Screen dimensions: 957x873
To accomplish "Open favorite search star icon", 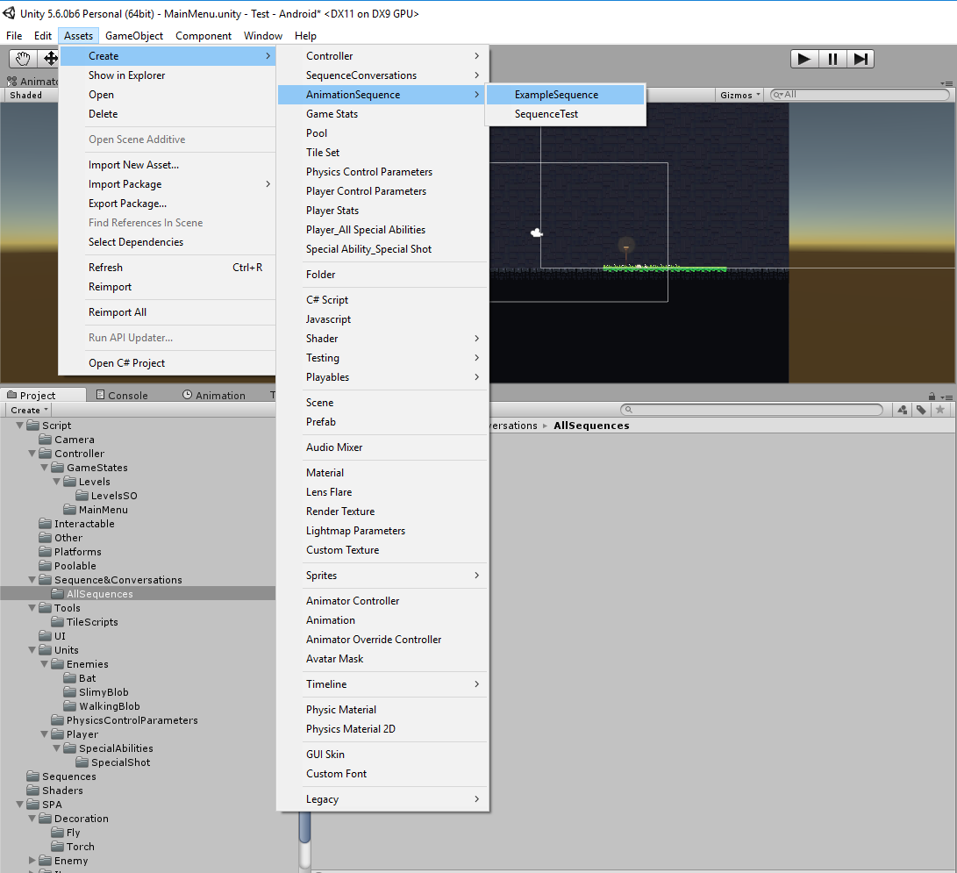I will 939,410.
